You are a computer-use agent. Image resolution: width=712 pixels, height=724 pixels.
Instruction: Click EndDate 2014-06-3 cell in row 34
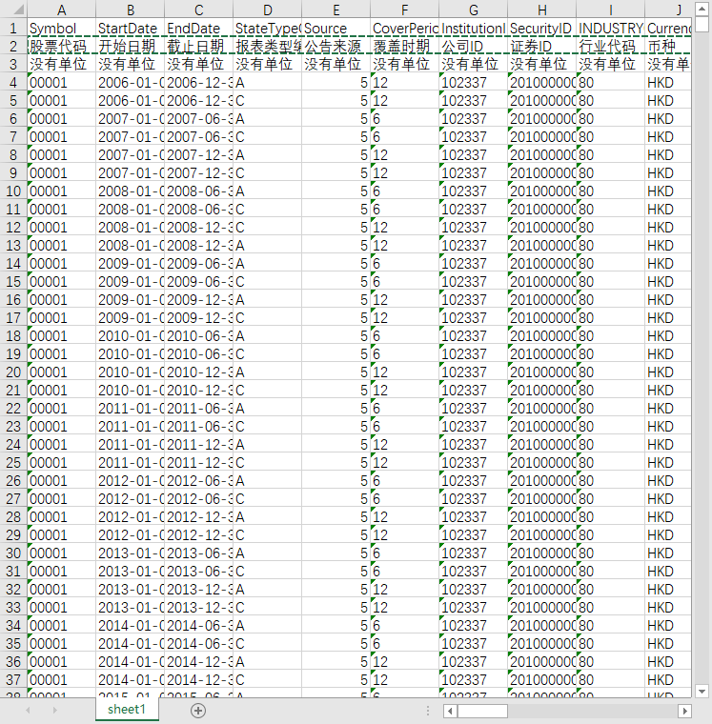pos(198,626)
